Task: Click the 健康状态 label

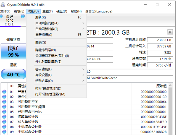Action: [x=13, y=40]
